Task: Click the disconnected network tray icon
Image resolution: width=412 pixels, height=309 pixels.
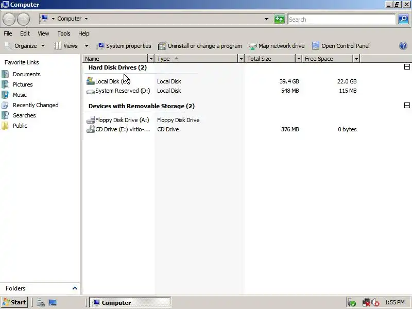Action: coord(366,303)
